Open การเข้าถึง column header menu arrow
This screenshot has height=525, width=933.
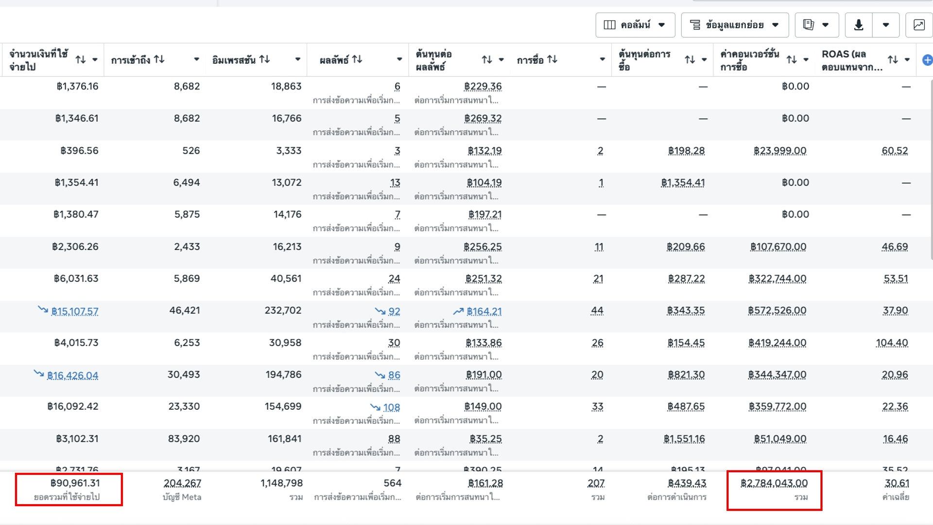(x=196, y=59)
